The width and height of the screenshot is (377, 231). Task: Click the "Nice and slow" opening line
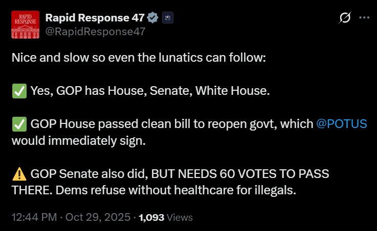click(138, 58)
